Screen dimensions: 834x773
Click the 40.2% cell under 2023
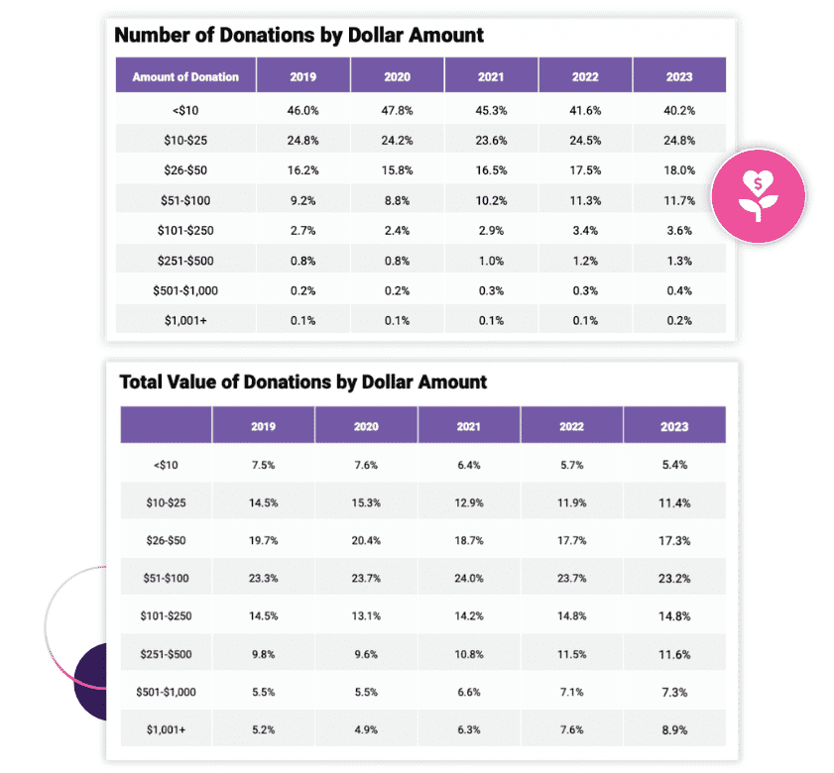coord(679,110)
